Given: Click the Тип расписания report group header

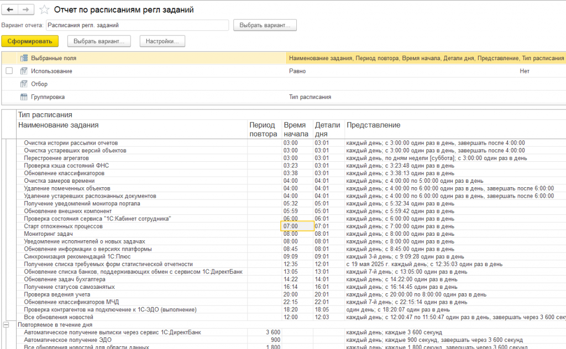Looking at the screenshot, I should (x=45, y=115).
